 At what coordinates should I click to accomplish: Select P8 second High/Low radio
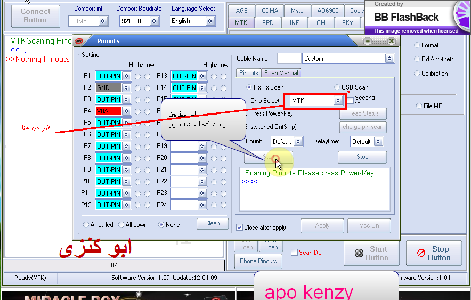(147, 159)
